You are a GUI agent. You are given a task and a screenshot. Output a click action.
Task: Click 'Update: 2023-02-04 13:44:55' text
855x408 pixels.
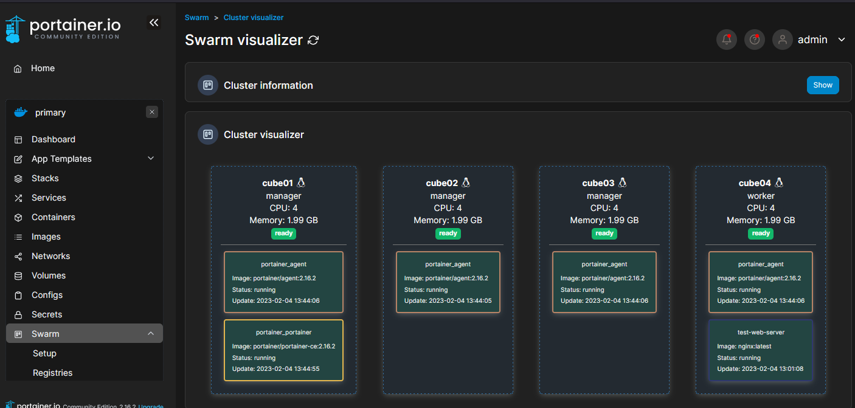coord(276,369)
